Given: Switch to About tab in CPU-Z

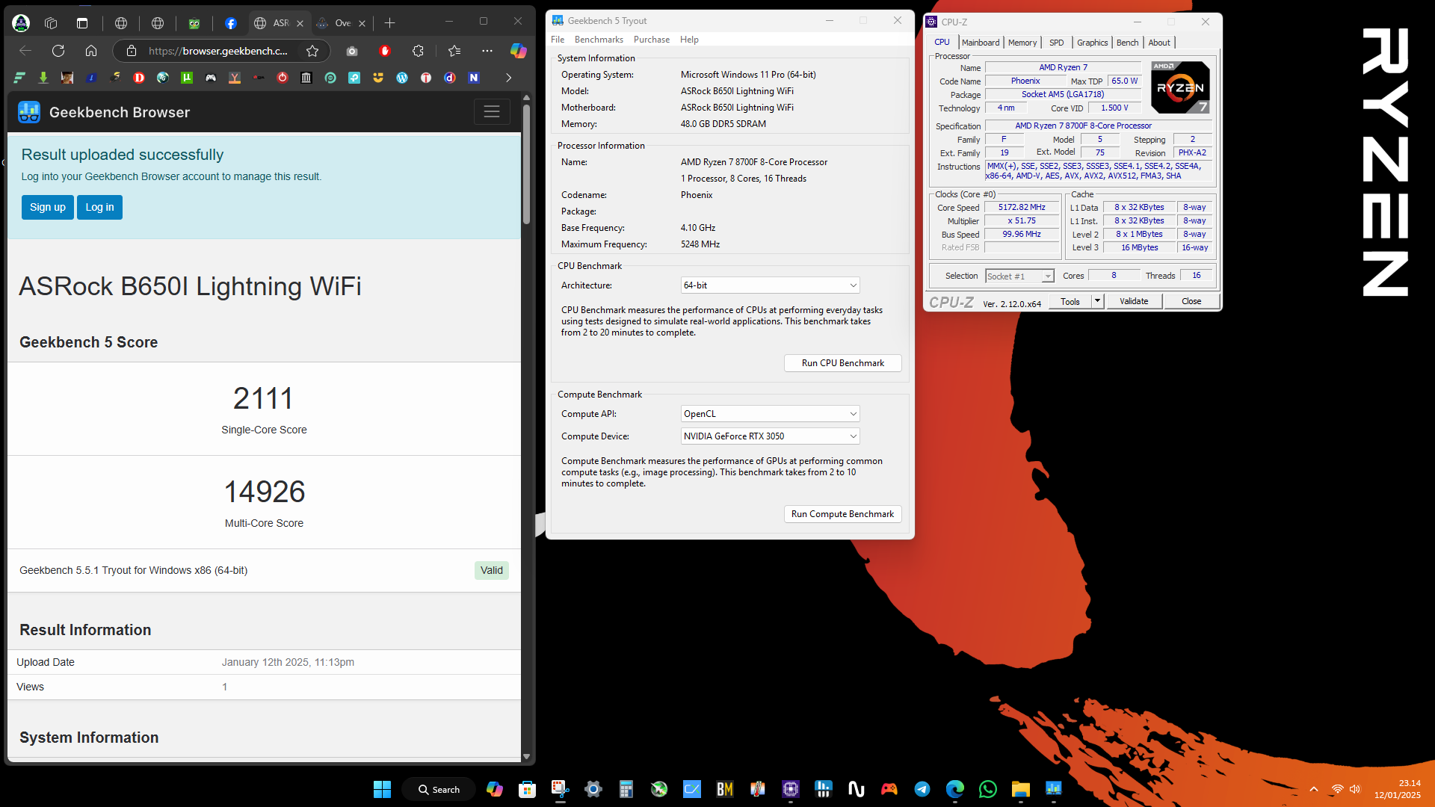Looking at the screenshot, I should tap(1159, 43).
